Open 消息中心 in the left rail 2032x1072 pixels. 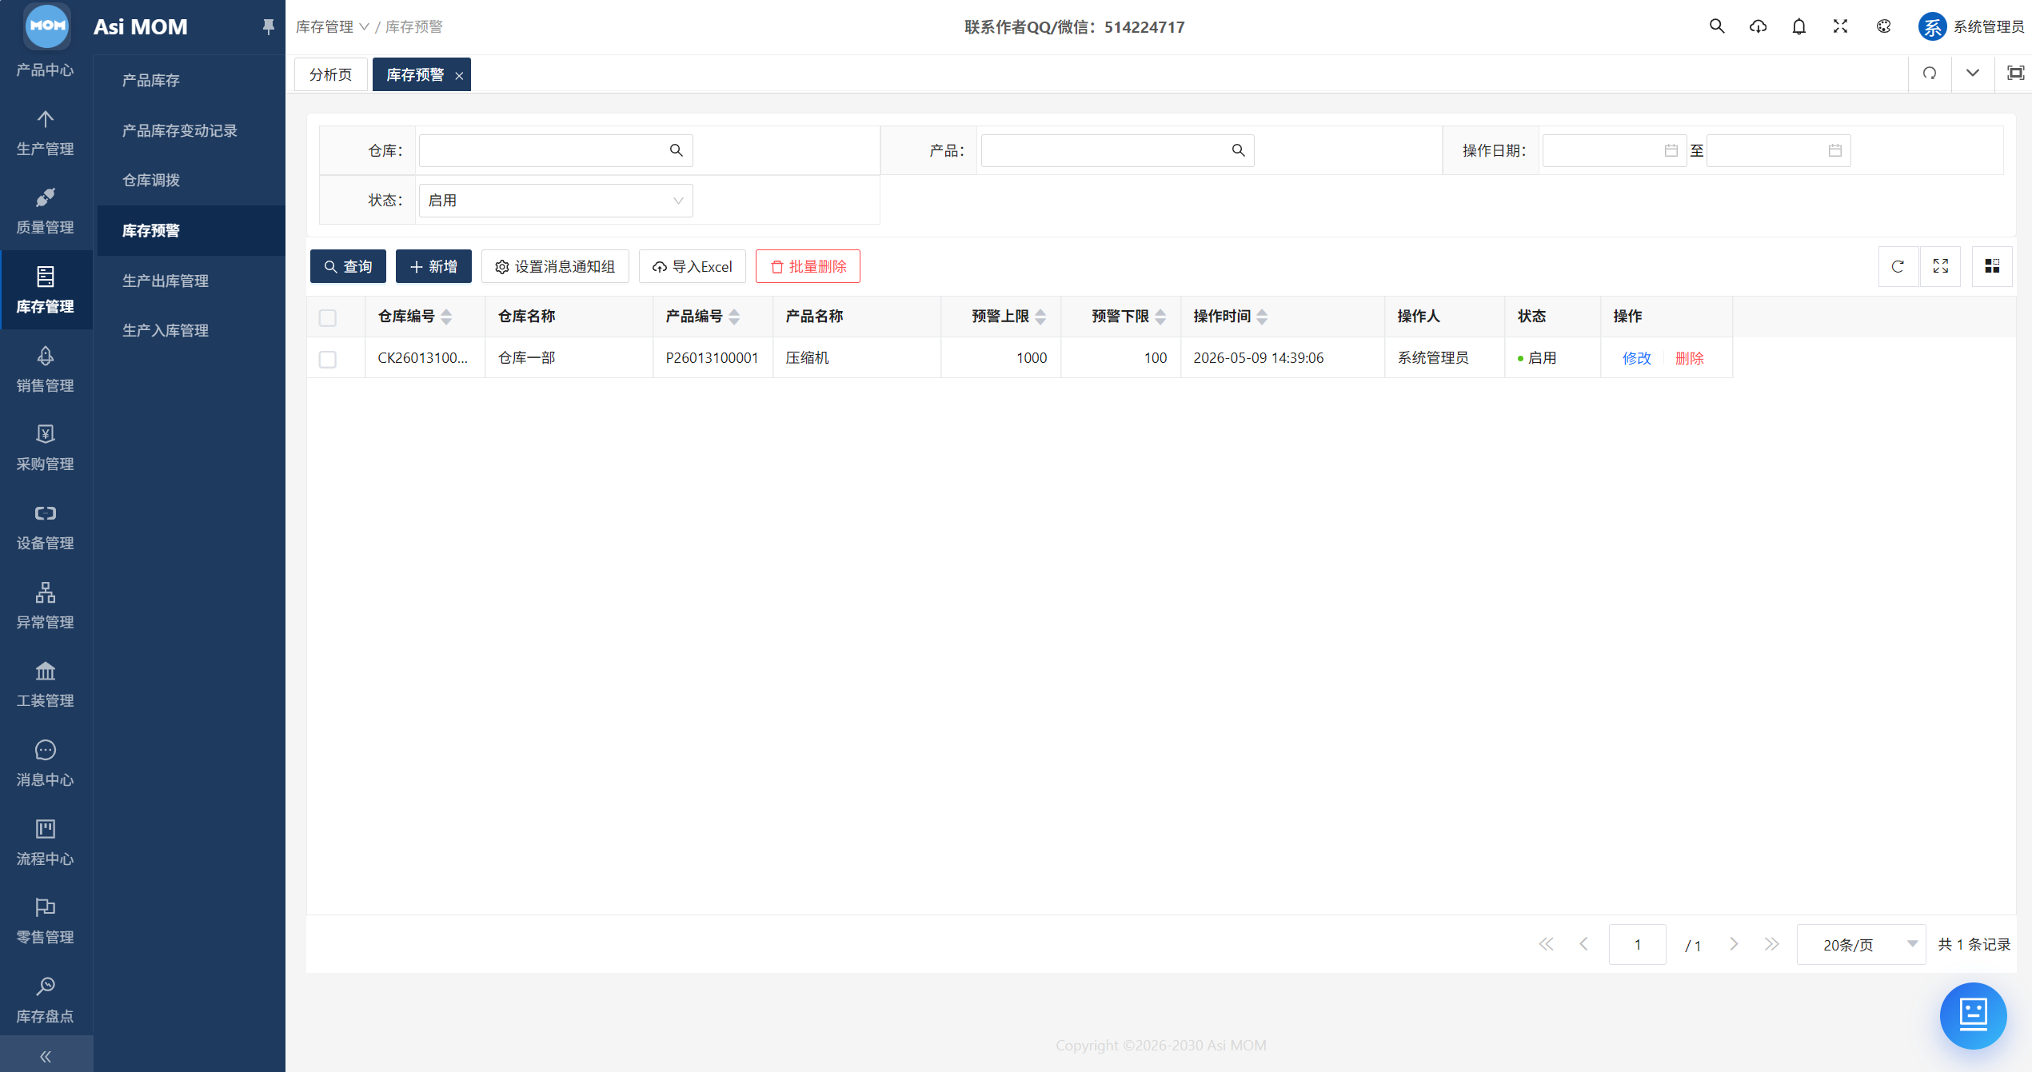46,763
